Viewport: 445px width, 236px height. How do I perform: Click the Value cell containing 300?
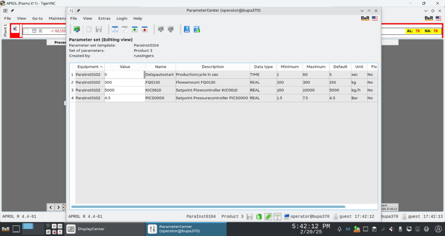(124, 82)
